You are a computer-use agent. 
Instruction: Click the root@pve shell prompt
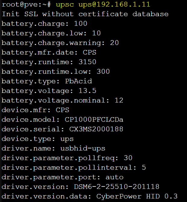point(24,5)
